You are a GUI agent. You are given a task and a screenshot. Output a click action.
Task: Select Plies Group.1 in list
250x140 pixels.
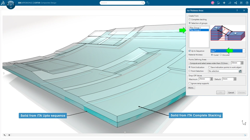click(199, 28)
